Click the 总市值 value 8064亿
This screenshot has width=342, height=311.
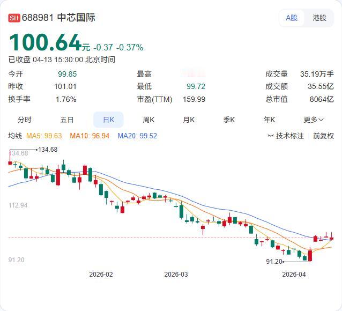[x=322, y=99]
